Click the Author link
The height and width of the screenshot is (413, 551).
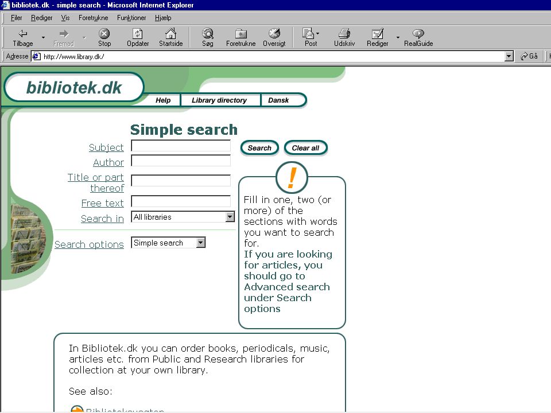click(108, 162)
